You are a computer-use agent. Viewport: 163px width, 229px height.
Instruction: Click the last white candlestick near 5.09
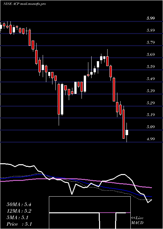127,132
